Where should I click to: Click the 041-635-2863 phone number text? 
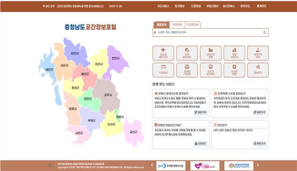click(222, 130)
